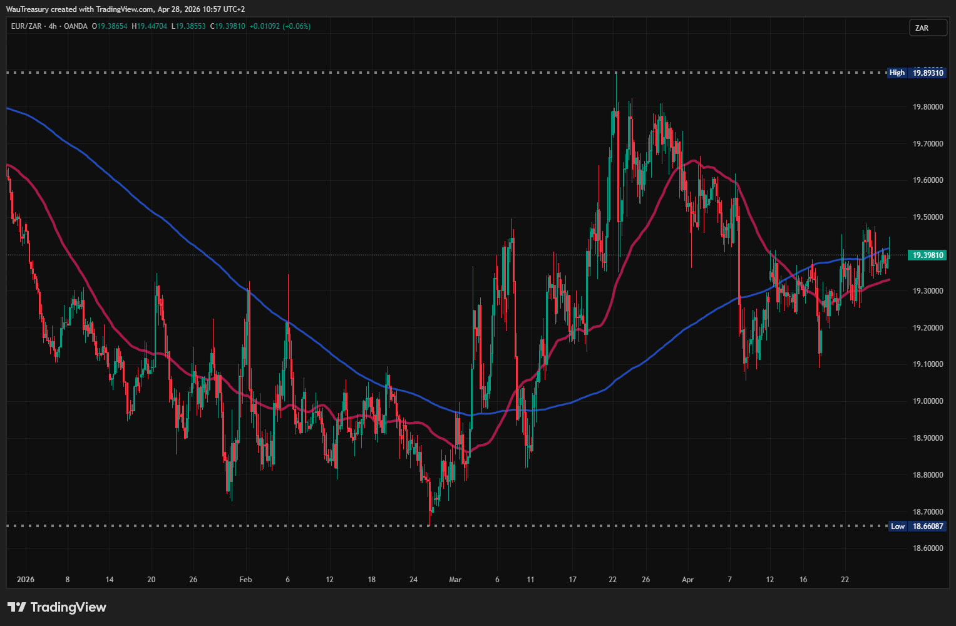
Task: Select the EUR/ZAR symbol name in legend
Action: 28,26
